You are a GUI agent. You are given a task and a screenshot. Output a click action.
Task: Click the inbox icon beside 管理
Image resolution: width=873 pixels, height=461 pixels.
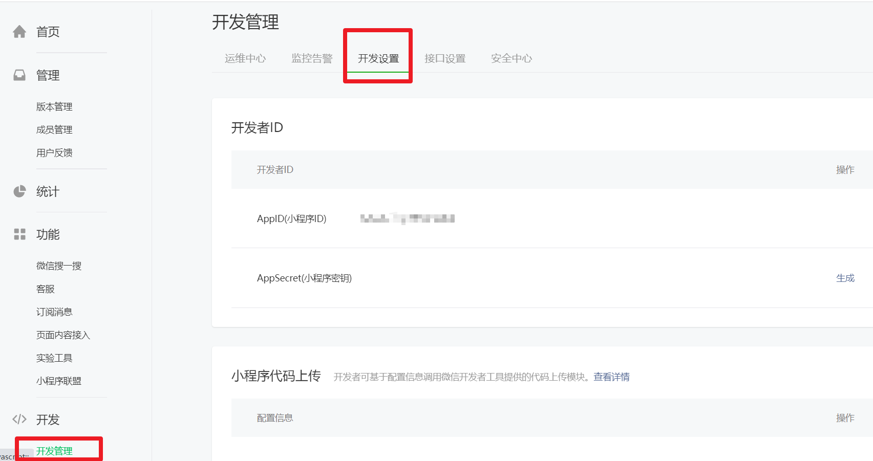click(19, 75)
